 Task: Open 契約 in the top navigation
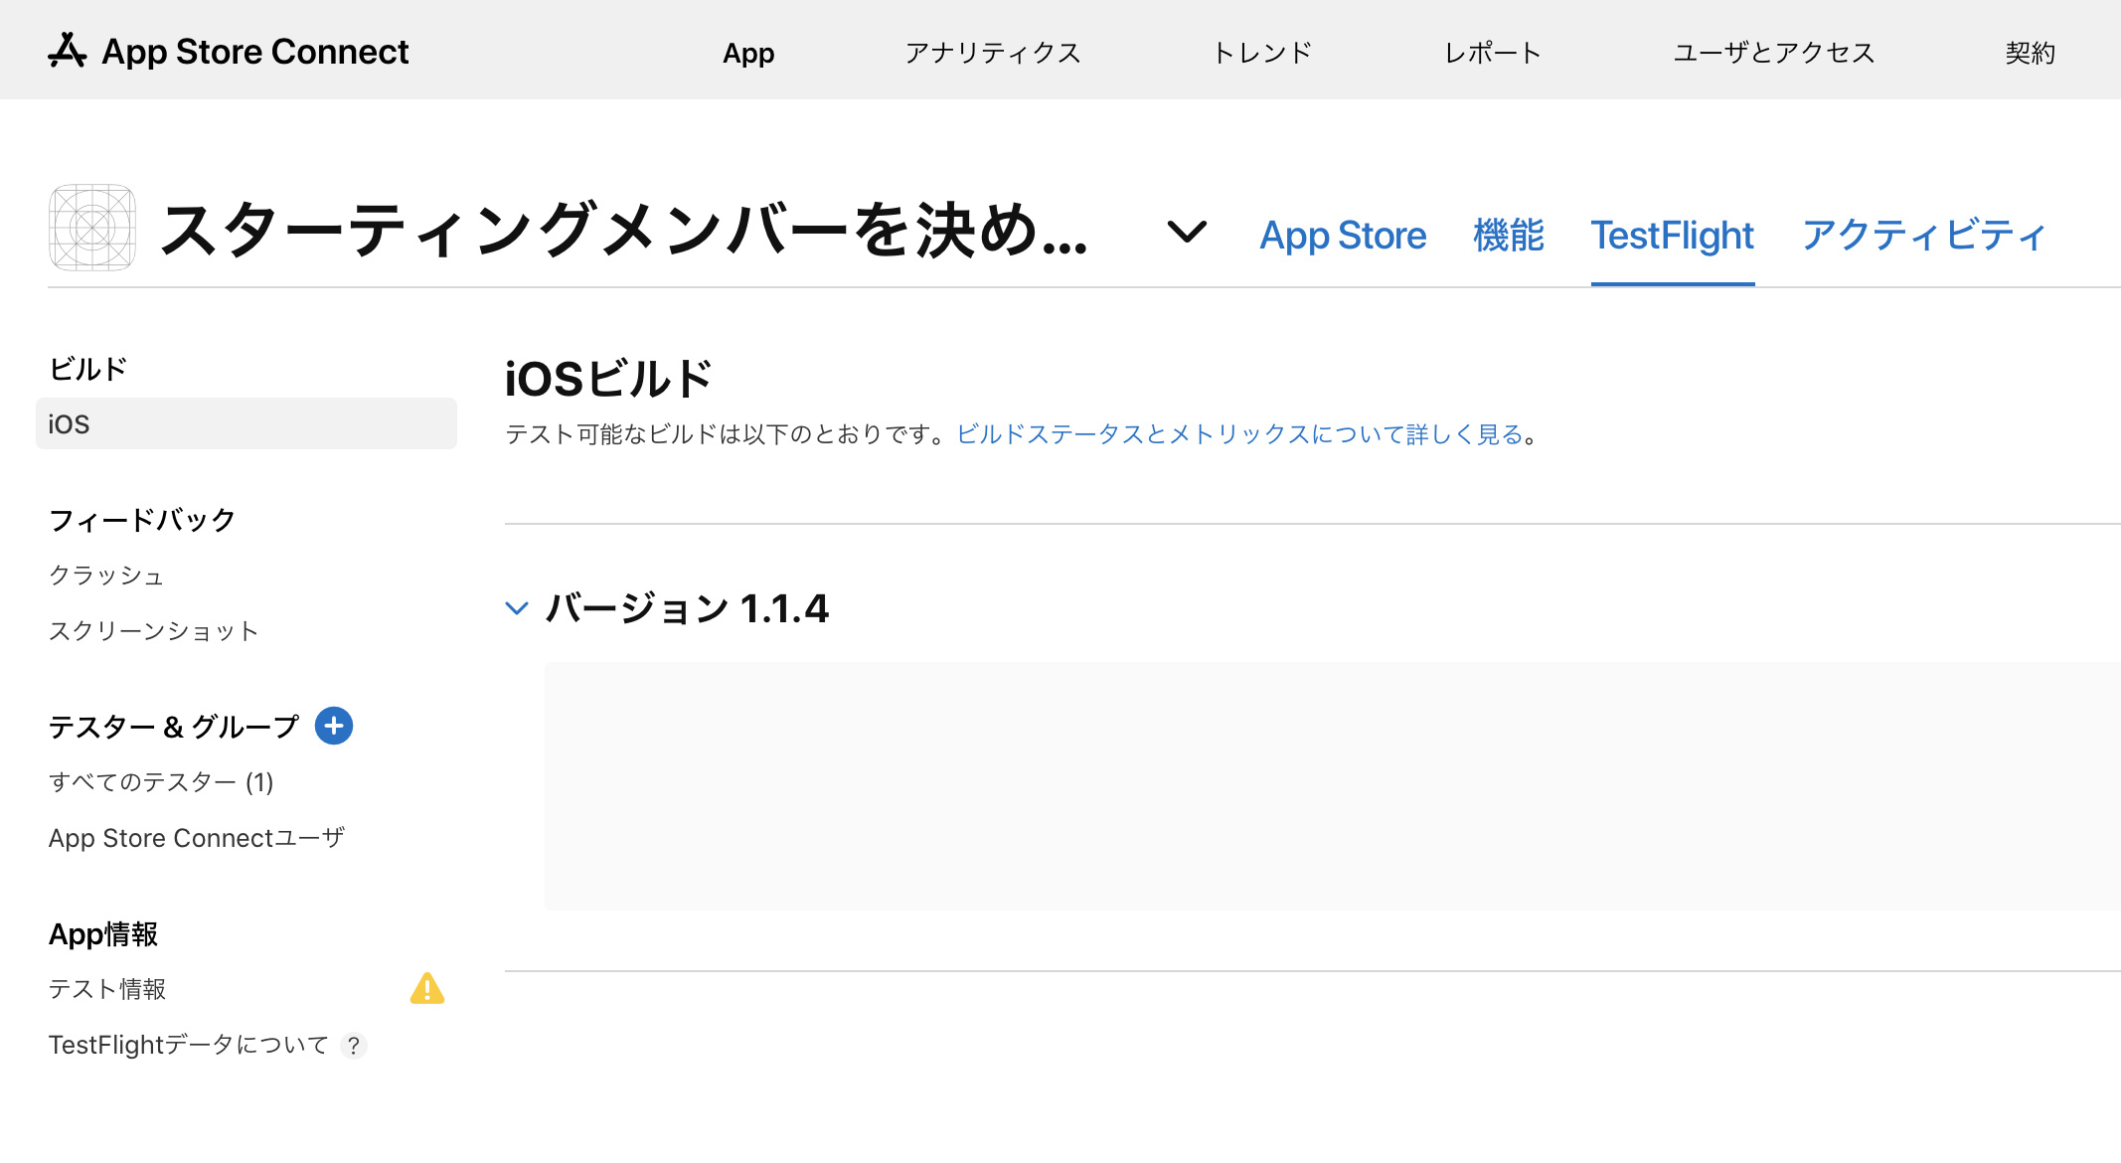(x=2030, y=53)
